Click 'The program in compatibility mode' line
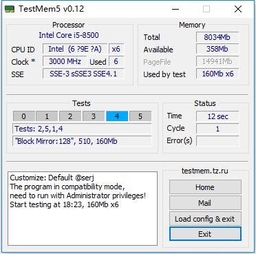The width and height of the screenshot is (256, 254). (x=67, y=187)
